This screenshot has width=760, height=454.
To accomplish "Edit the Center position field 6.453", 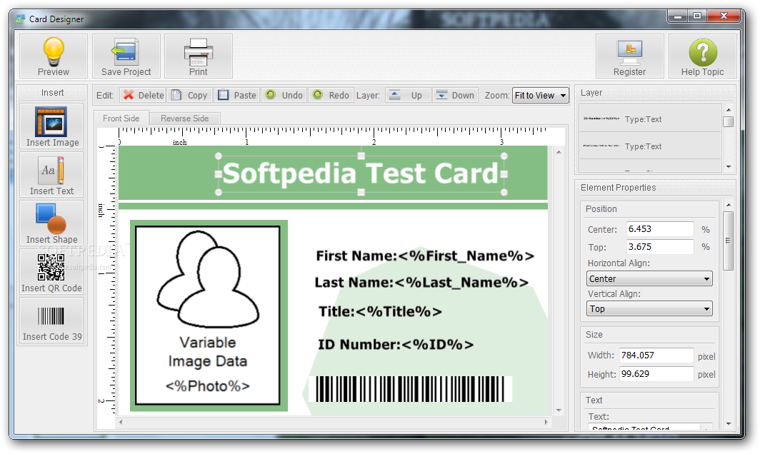I will (660, 228).
